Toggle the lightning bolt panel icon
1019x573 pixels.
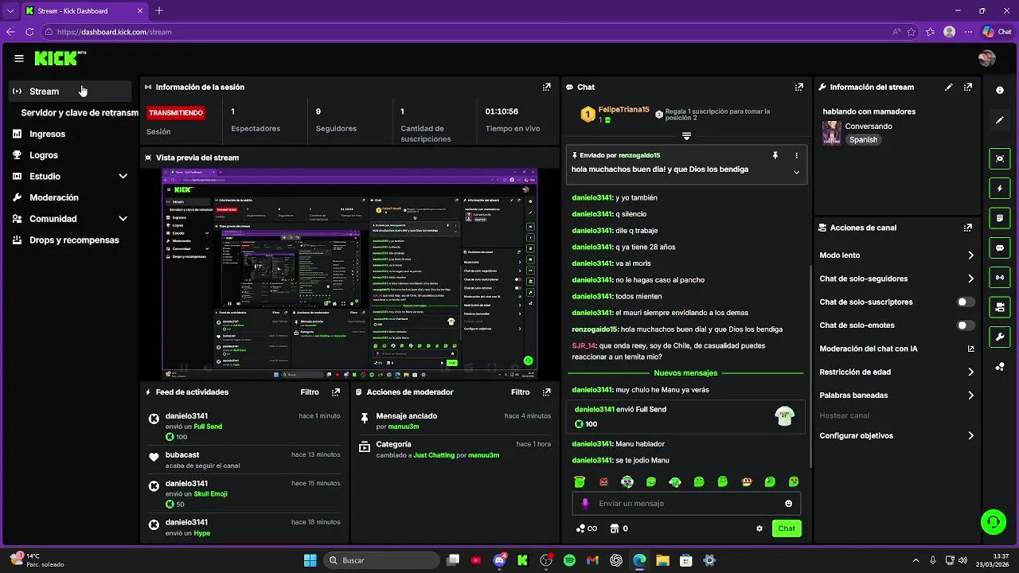pyautogui.click(x=1000, y=189)
